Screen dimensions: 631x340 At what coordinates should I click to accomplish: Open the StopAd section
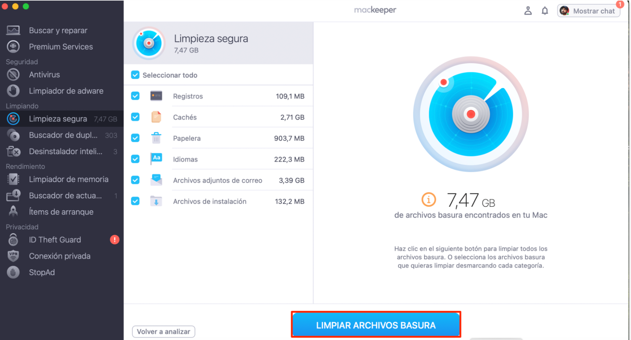coord(62,272)
